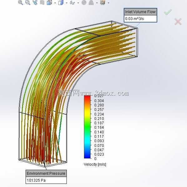Click the Previous View icon
This screenshot has width=187, height=187.
(35, 3)
